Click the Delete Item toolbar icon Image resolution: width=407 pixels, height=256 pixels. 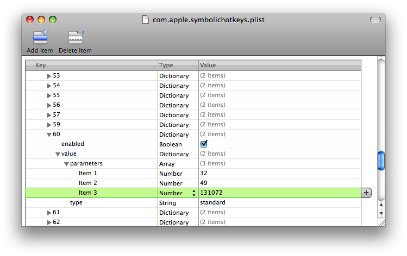(x=76, y=37)
